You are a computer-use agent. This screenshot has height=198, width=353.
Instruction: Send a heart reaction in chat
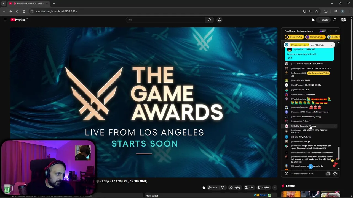point(335,174)
